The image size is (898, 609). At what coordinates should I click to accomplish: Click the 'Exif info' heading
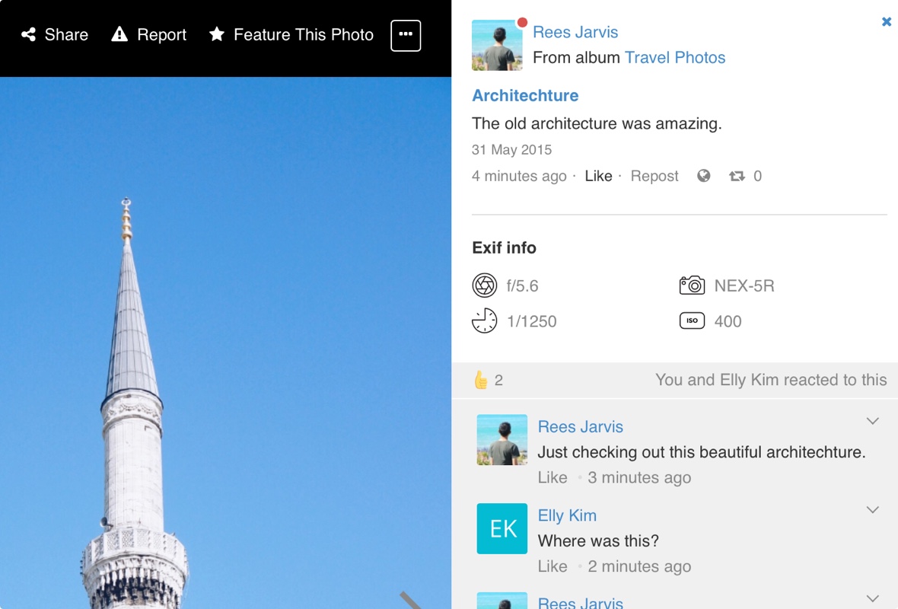[x=504, y=248]
